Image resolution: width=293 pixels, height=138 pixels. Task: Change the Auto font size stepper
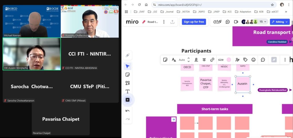(189, 60)
